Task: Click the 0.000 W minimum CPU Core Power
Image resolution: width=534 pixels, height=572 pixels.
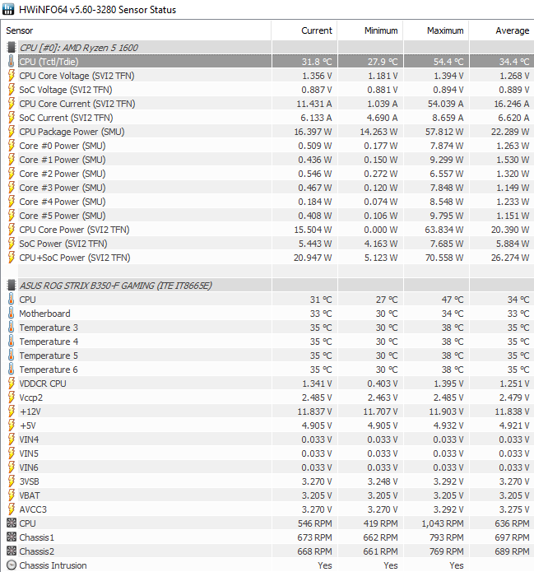Action: click(x=381, y=230)
